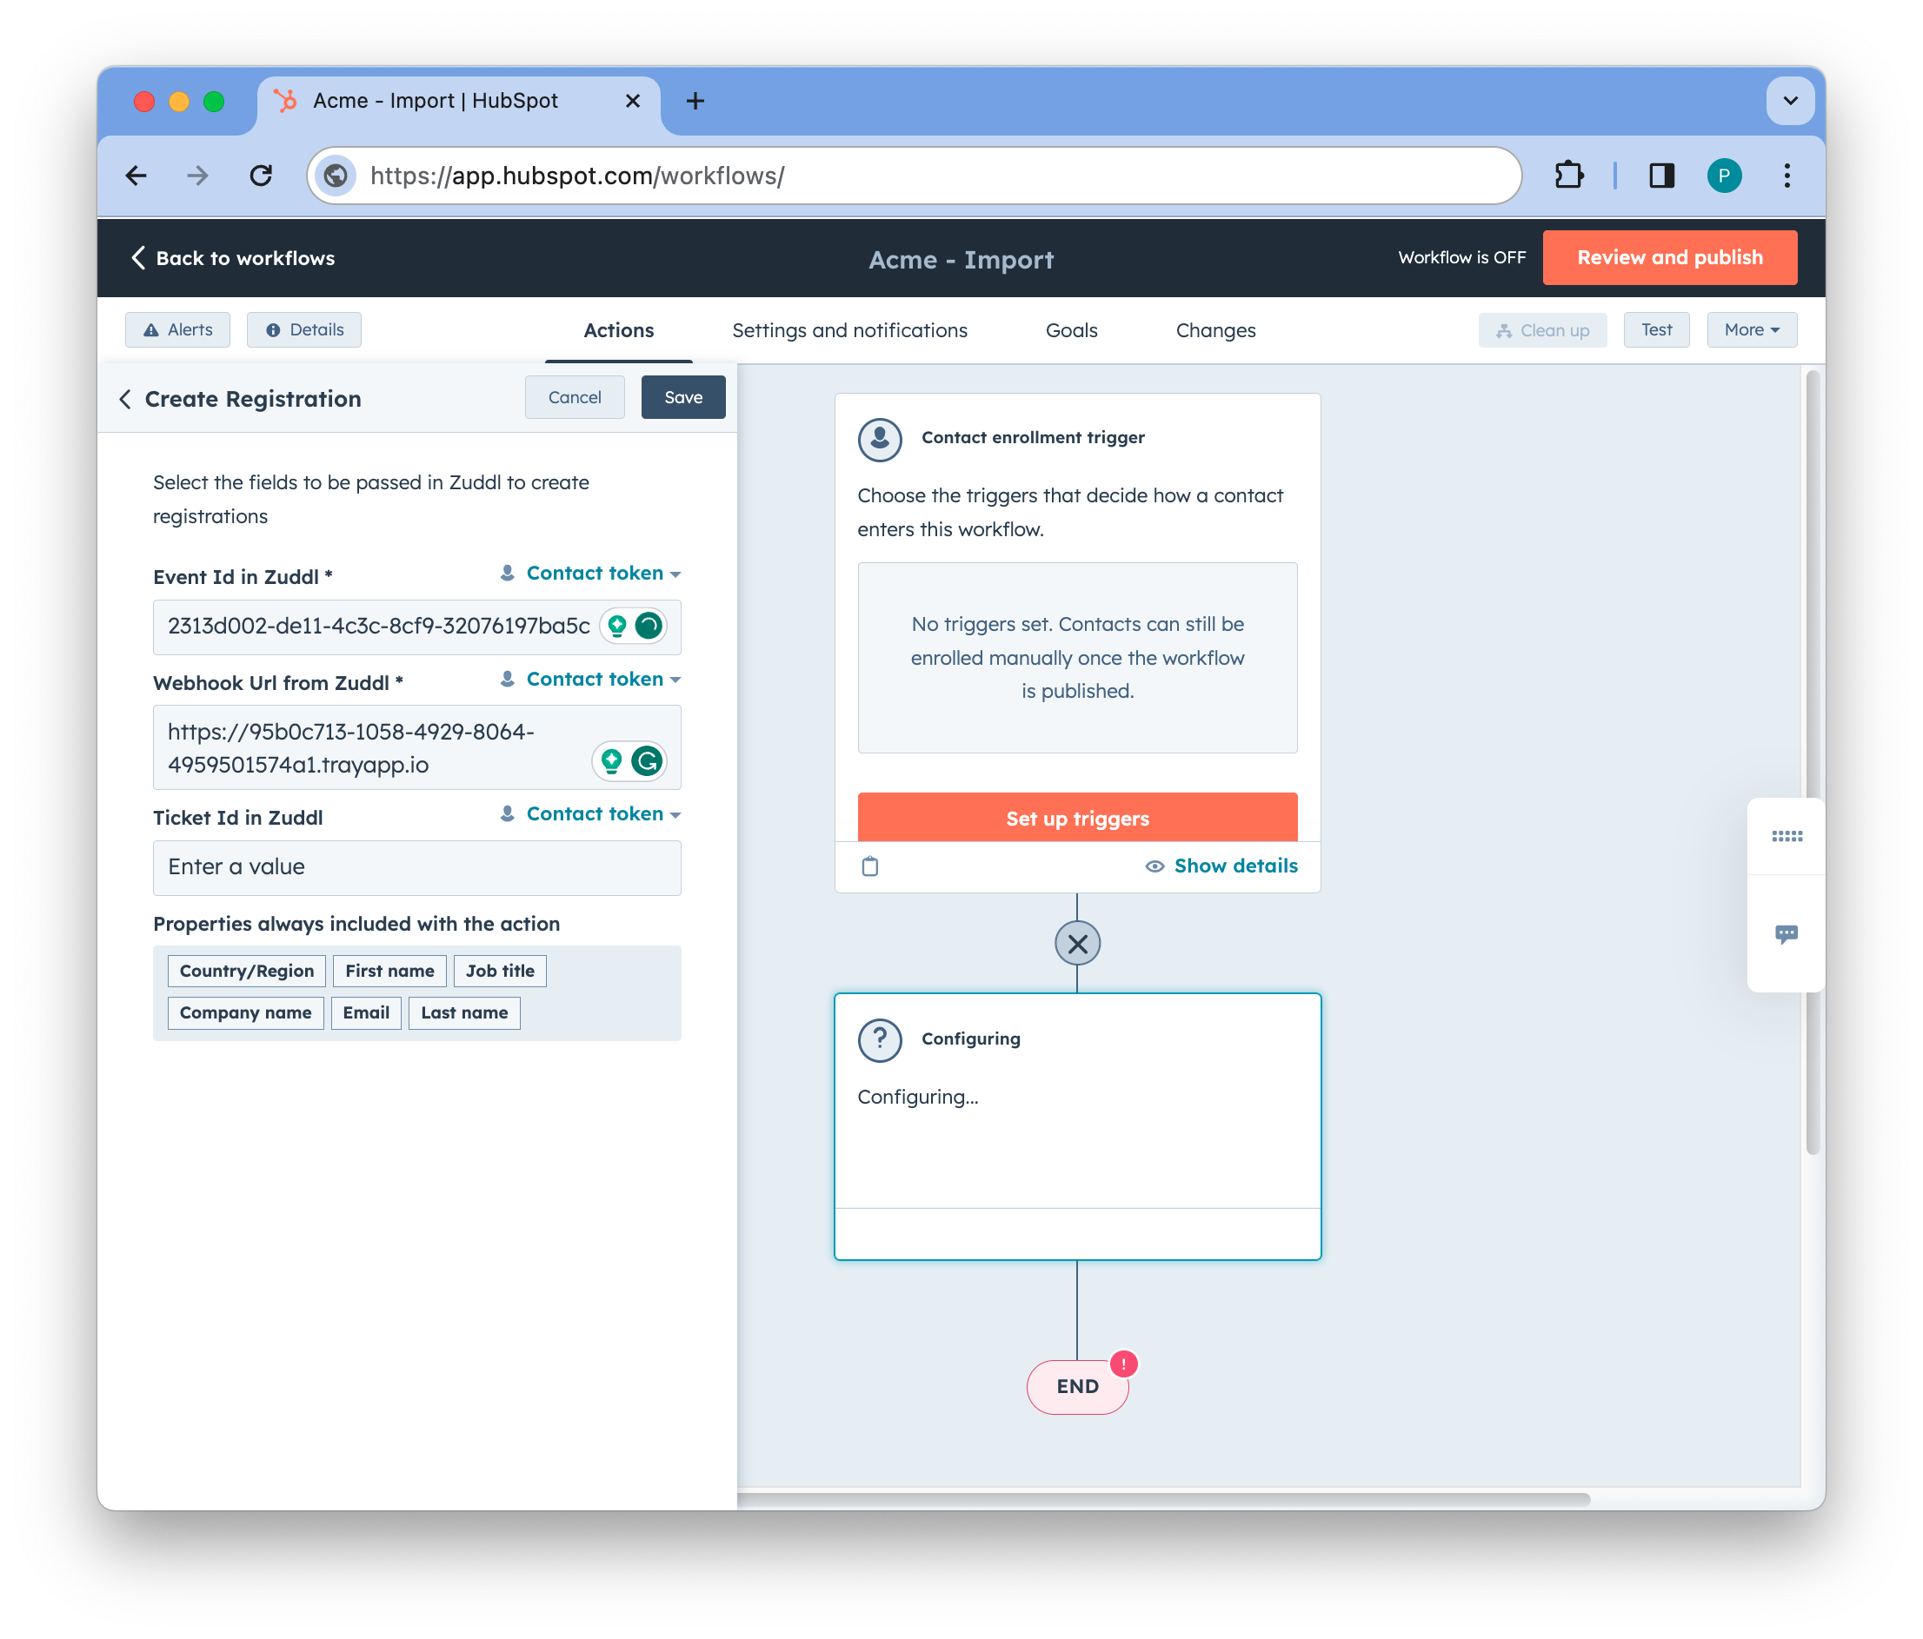Go back to workflows
The width and height of the screenshot is (1923, 1639).
click(x=233, y=258)
